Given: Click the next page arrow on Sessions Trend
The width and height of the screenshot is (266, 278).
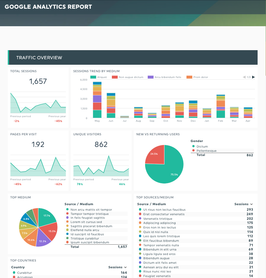Looking at the screenshot, I should pyautogui.click(x=253, y=77).
